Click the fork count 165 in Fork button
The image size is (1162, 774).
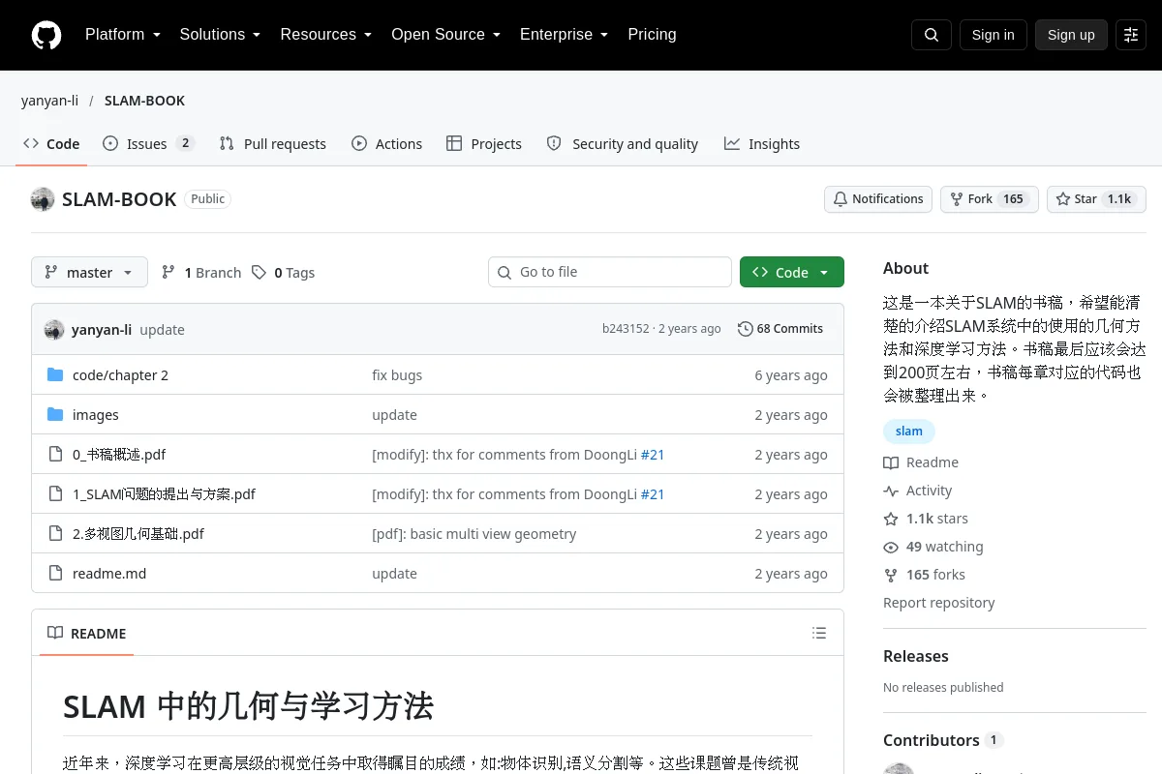tap(1013, 198)
